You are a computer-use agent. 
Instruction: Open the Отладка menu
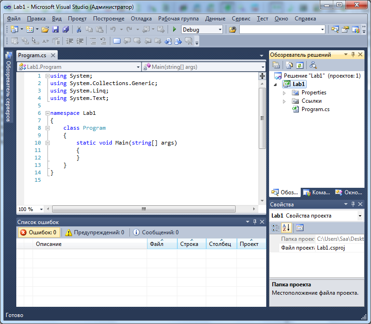(x=141, y=19)
